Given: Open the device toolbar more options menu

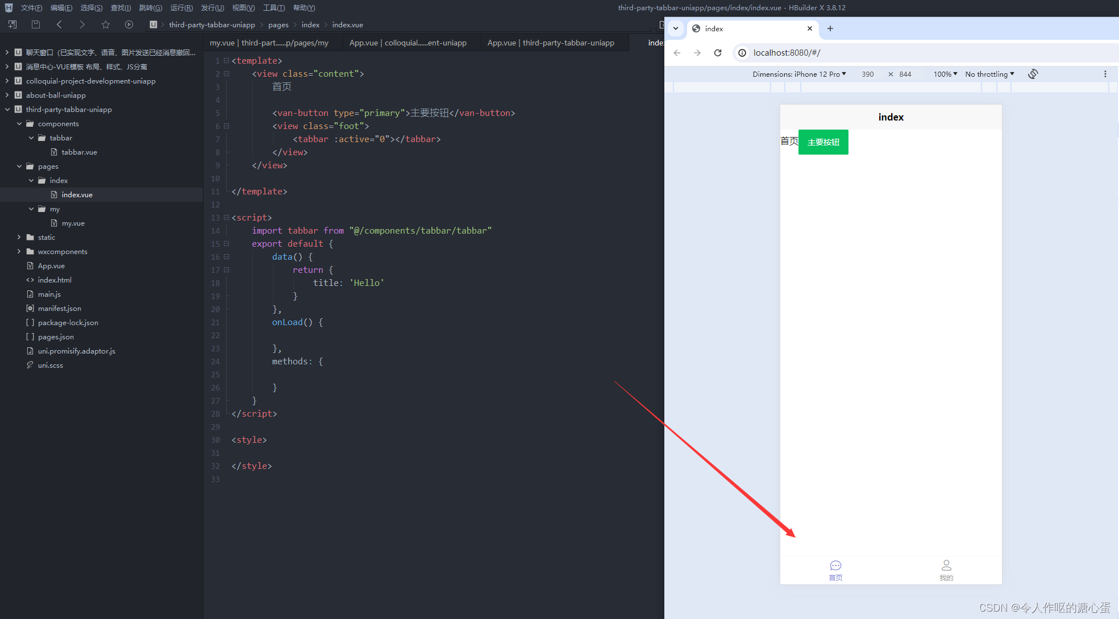Looking at the screenshot, I should click(x=1105, y=74).
